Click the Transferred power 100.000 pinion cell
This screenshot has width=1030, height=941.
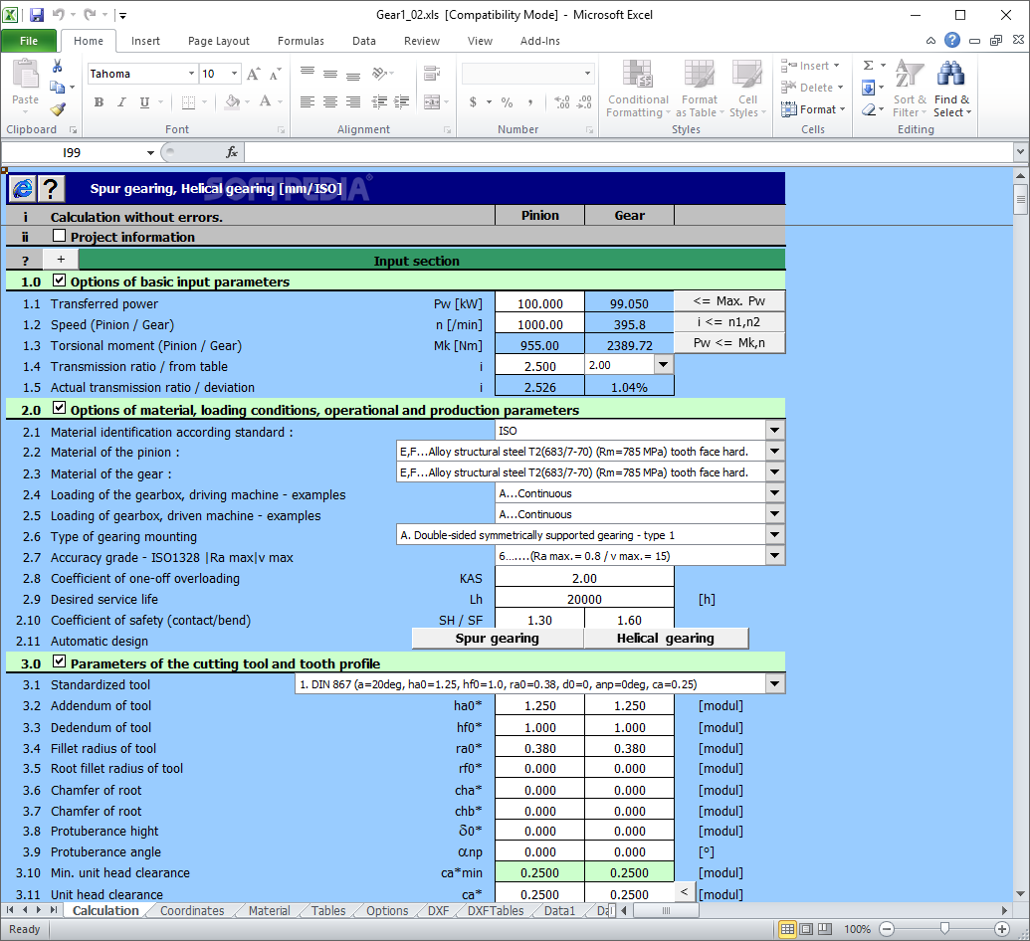click(x=540, y=303)
